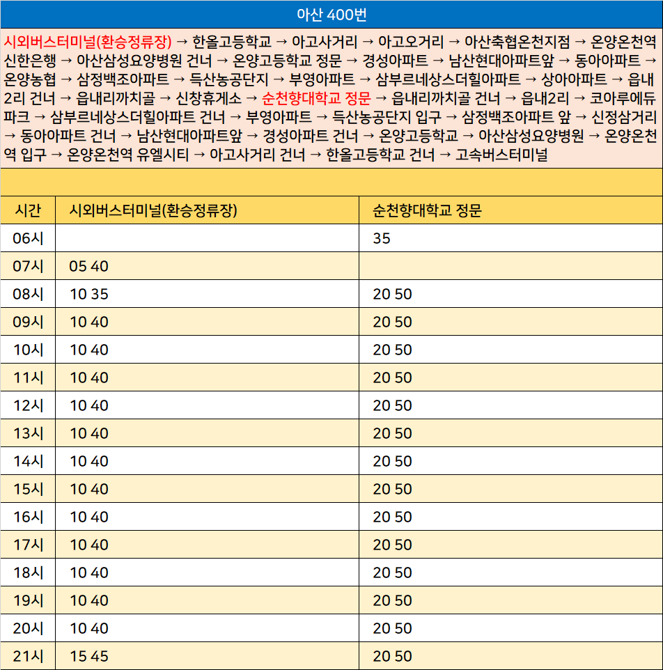Screen dimensions: 663x670
Task: Select the 11시 row label
Action: [x=28, y=377]
